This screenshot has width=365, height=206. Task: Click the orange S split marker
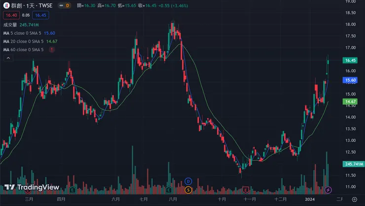pos(188,190)
